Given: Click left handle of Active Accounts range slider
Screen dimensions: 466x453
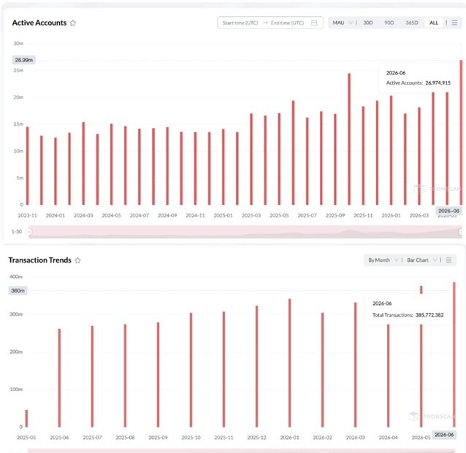Looking at the screenshot, I should tap(28, 231).
